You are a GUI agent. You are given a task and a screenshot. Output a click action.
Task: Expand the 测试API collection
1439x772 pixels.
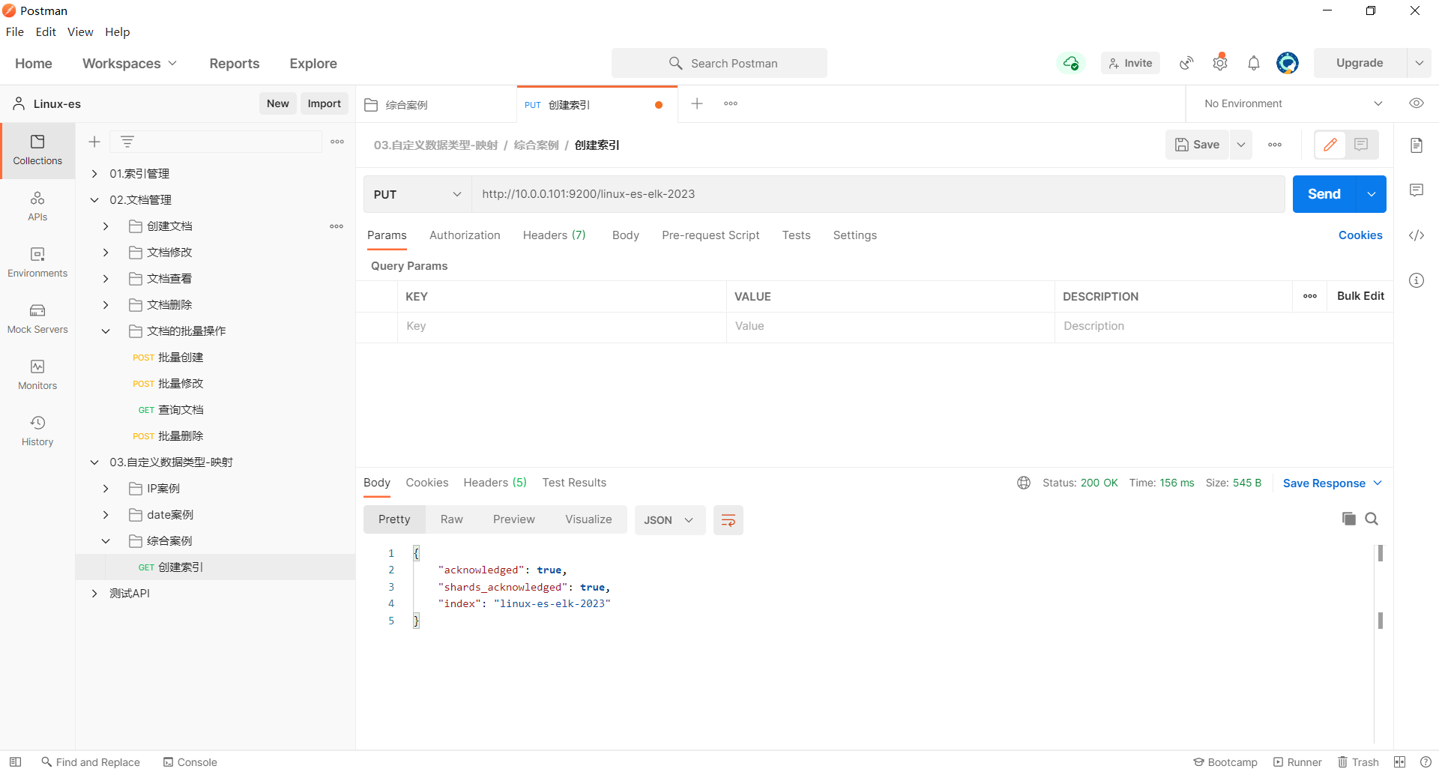coord(94,594)
